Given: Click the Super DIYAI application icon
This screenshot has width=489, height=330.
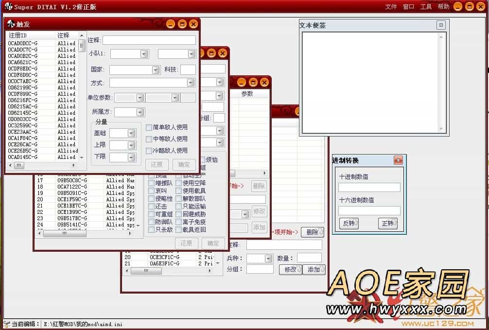Looking at the screenshot, I should (8, 6).
